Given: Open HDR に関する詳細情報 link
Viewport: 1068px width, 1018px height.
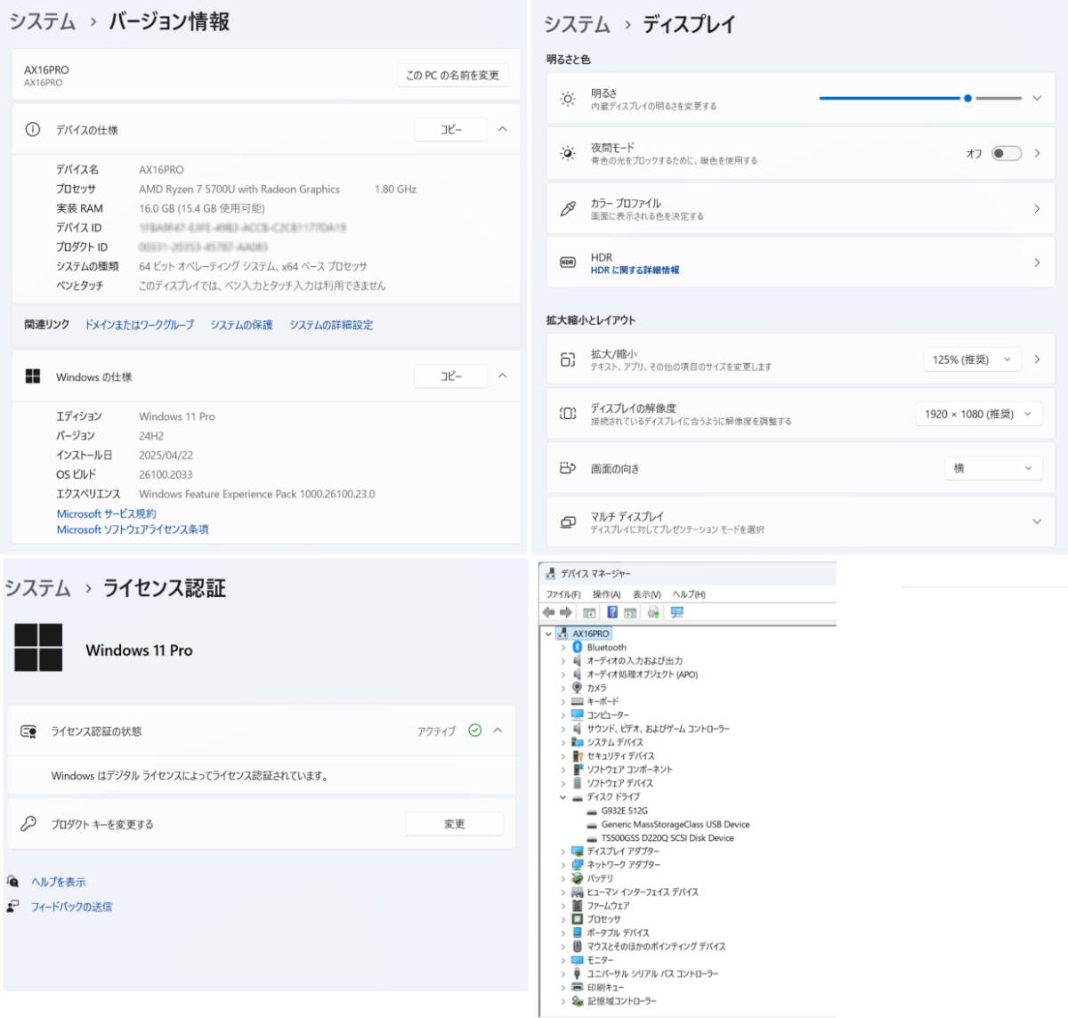Looking at the screenshot, I should tap(635, 270).
